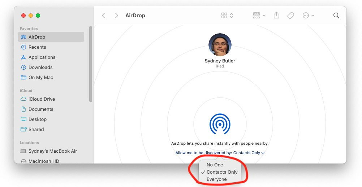Click the Applications sidebar icon

tap(23, 57)
